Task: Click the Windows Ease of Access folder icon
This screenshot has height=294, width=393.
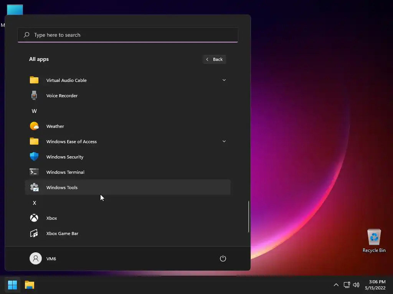Action: coord(34,141)
